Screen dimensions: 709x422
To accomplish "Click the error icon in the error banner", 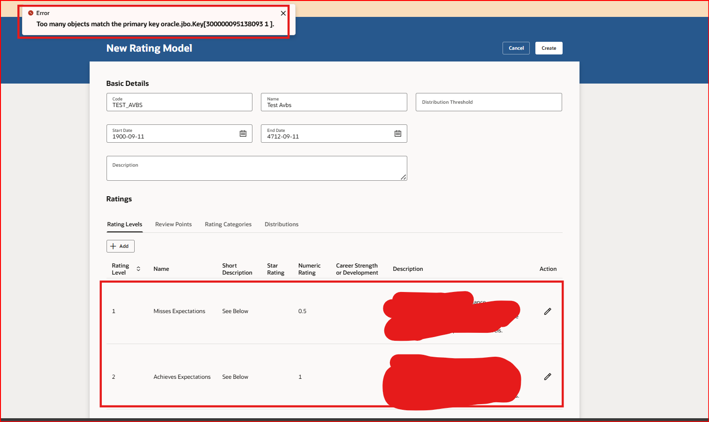I will [31, 13].
